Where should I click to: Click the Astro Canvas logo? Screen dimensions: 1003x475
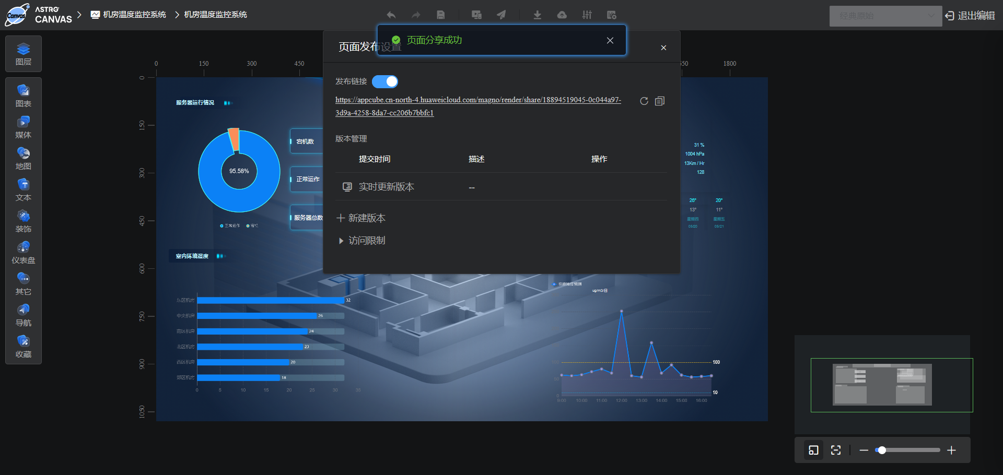[39, 15]
